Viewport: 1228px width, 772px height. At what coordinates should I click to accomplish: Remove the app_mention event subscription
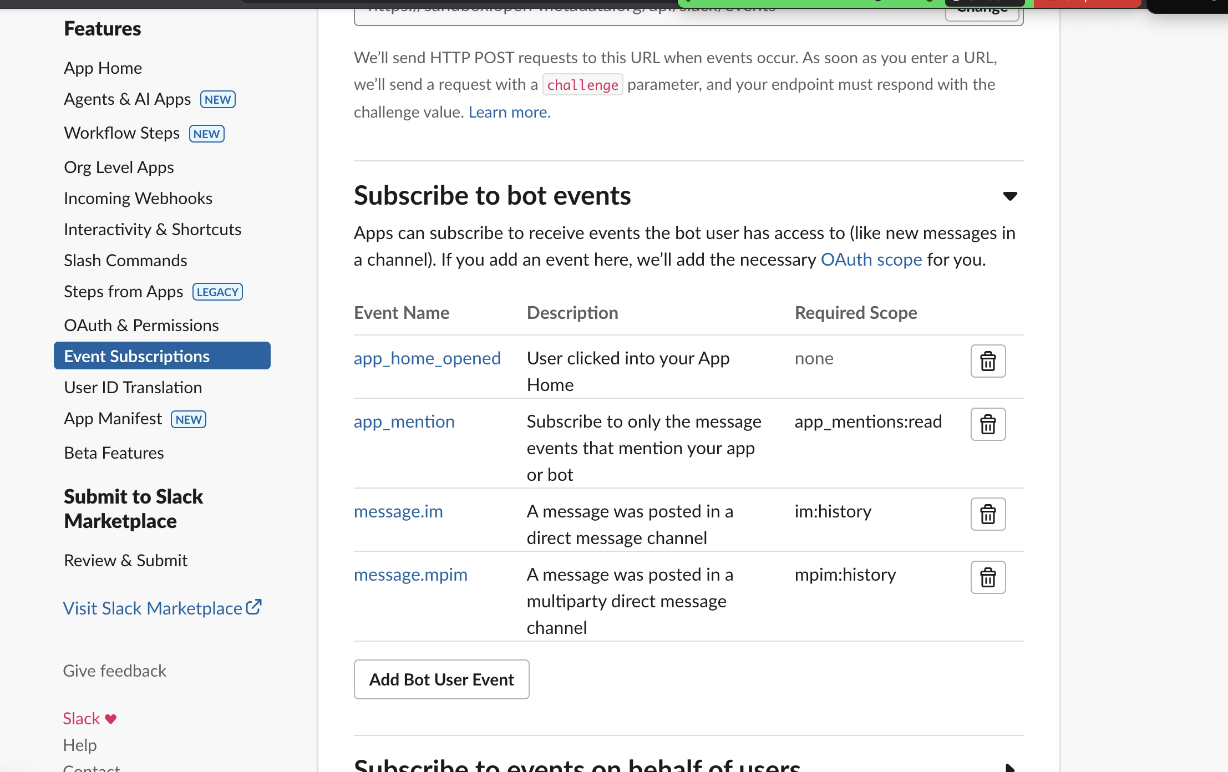coord(988,424)
